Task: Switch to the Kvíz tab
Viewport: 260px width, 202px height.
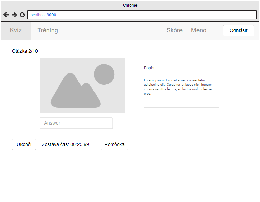Action: tap(16, 30)
